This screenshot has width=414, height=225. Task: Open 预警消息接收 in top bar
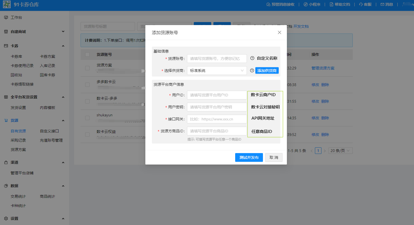pos(280,4)
